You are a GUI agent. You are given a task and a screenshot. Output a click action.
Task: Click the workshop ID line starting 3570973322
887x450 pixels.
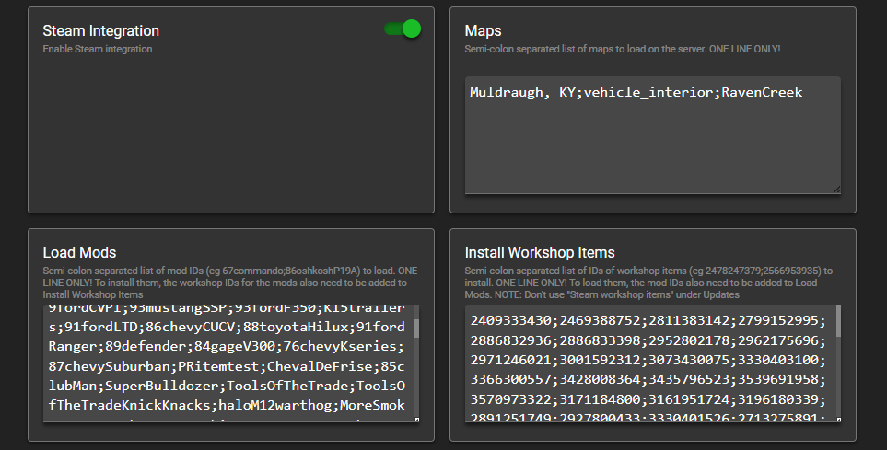648,399
